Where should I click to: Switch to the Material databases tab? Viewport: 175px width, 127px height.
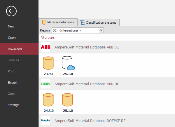tap(58, 22)
